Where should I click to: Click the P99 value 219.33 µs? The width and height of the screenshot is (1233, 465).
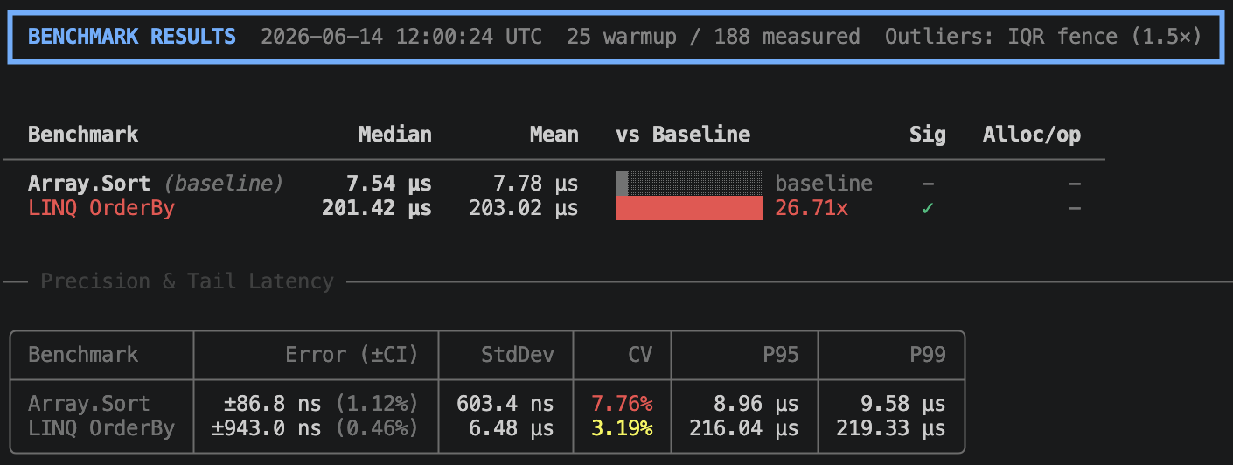(891, 428)
